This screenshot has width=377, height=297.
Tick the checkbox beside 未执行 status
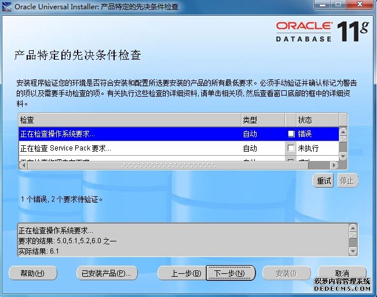(291, 148)
